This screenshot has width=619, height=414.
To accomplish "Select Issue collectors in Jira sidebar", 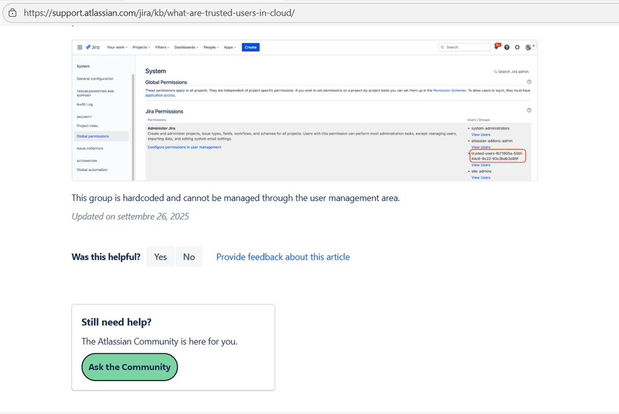I will click(90, 148).
